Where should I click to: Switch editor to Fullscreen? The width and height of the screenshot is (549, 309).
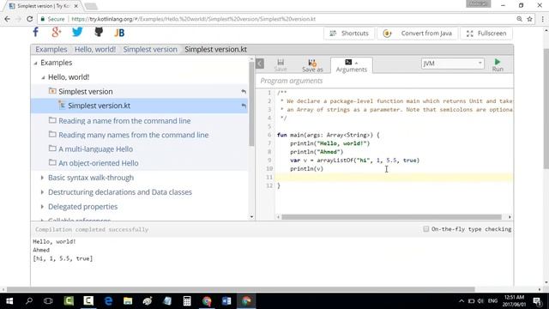486,33
